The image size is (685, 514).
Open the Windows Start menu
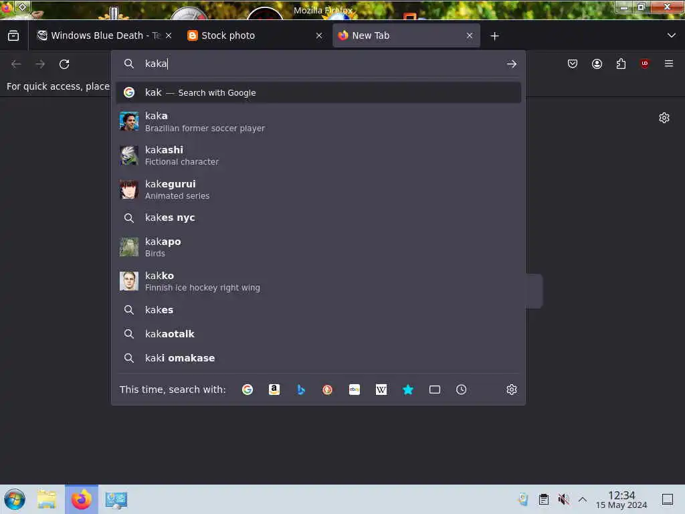pos(15,499)
